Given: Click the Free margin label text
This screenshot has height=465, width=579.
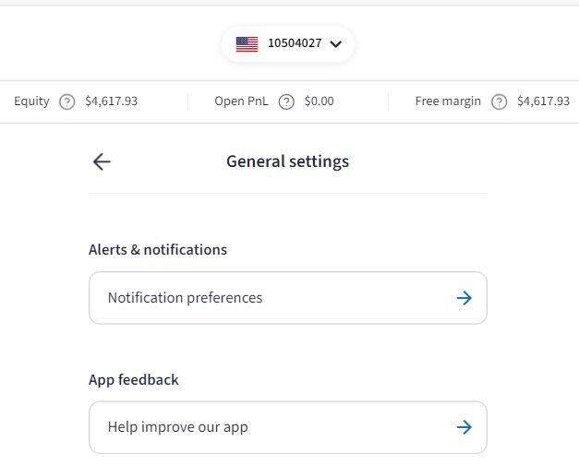Looking at the screenshot, I should [448, 101].
